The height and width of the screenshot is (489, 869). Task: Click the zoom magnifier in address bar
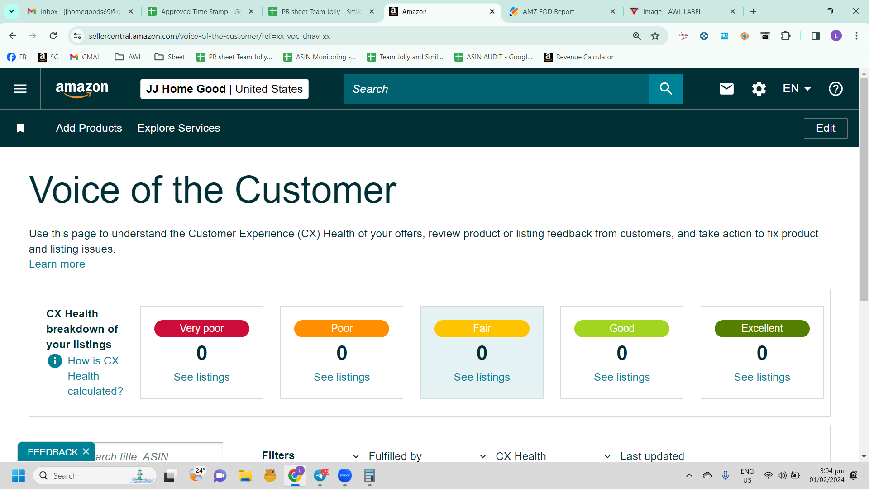tap(637, 36)
